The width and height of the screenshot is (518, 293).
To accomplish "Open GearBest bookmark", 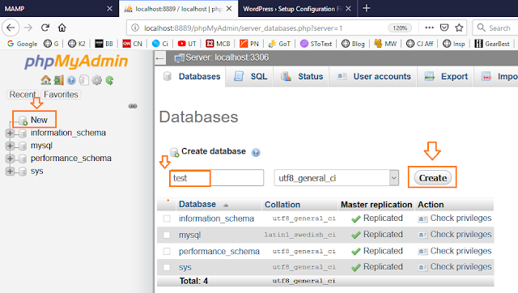I will pos(492,44).
